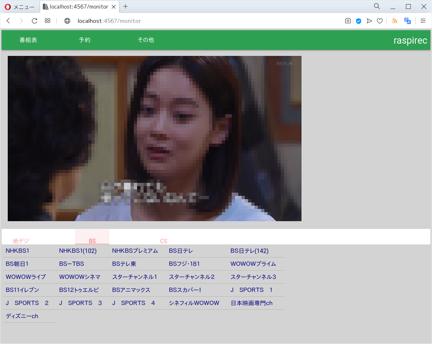This screenshot has height=344, width=432.
Task: Tune to シネフィルWOWOW
Action: click(194, 303)
